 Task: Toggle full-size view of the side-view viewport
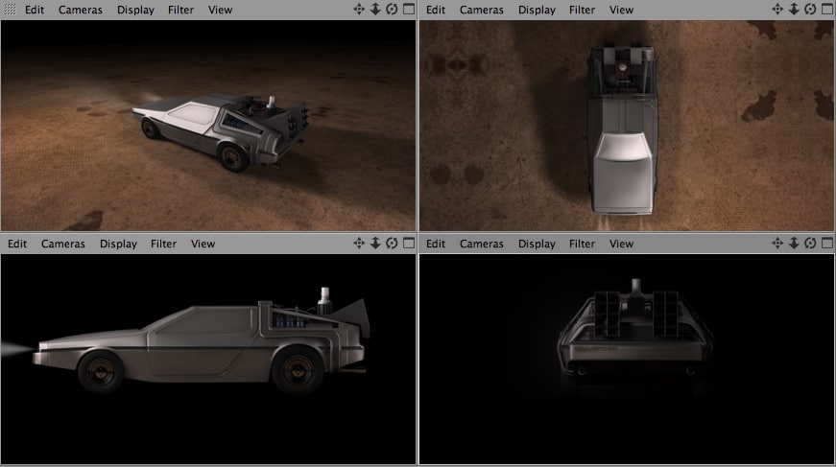(x=408, y=244)
